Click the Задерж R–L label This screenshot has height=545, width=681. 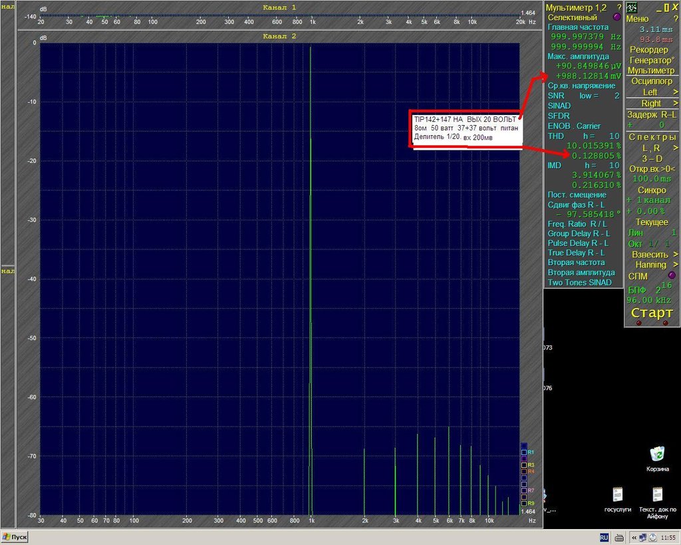click(652, 114)
